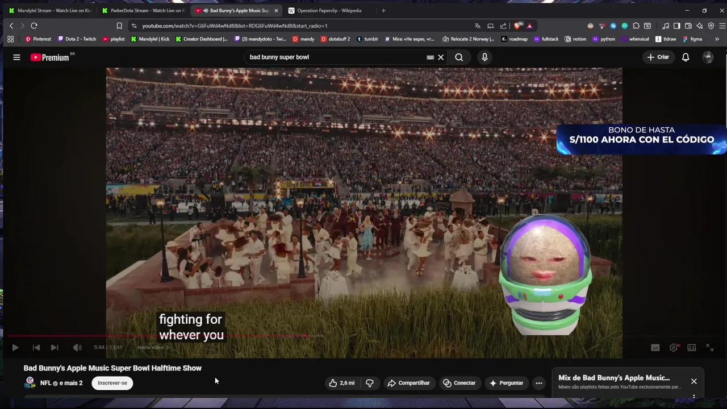Toggle subtitles in the player

[x=655, y=348]
